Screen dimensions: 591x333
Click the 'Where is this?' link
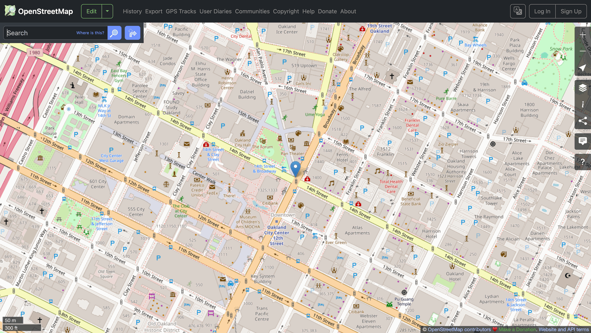pyautogui.click(x=90, y=33)
